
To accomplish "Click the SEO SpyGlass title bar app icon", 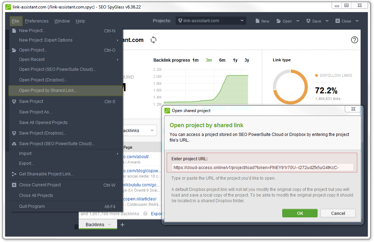I will 8,7.
